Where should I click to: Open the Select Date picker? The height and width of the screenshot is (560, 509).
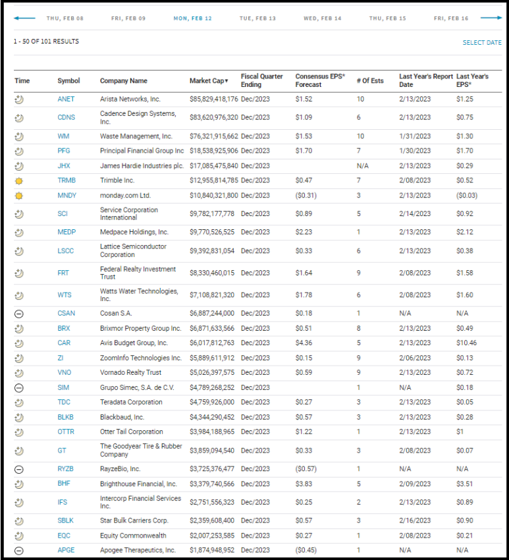pyautogui.click(x=482, y=43)
